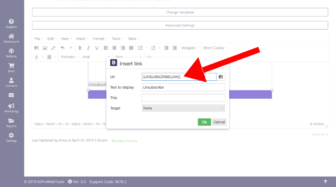
Task: Browse files icon next to Url field
Action: [x=221, y=77]
